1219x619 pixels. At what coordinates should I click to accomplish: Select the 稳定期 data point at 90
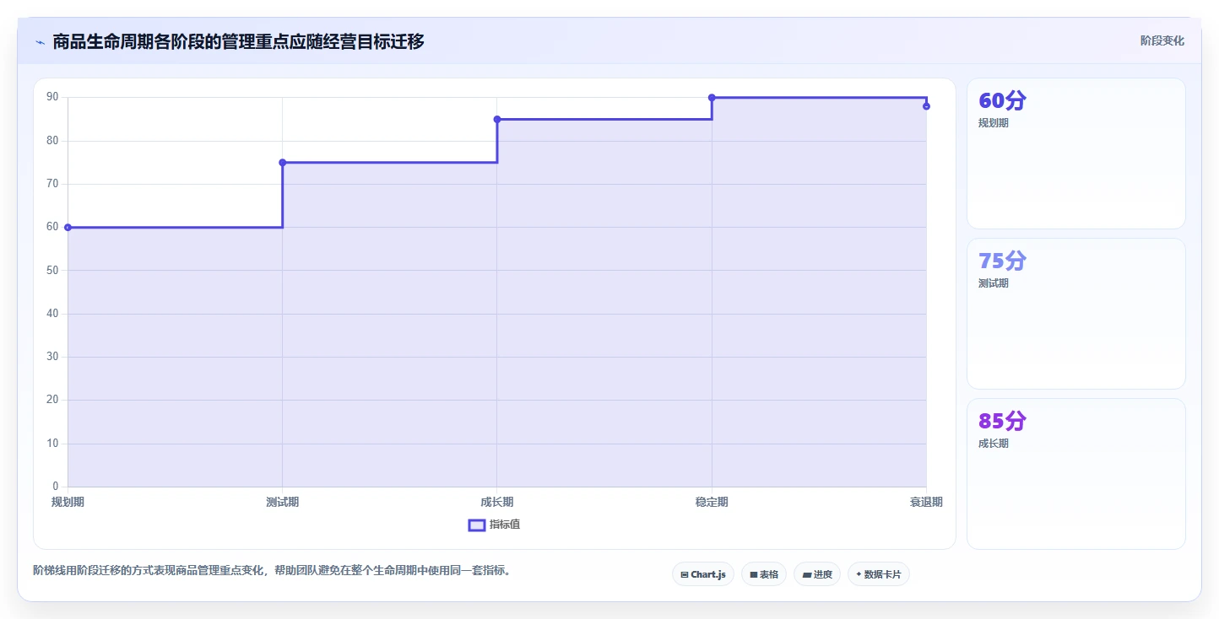point(712,98)
